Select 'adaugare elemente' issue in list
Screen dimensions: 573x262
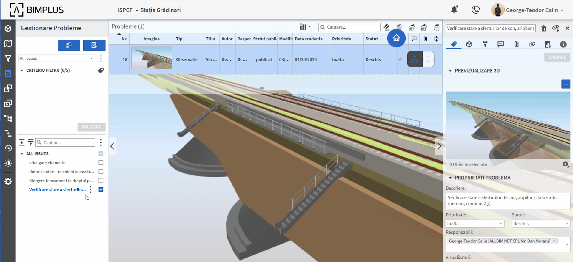tap(47, 163)
